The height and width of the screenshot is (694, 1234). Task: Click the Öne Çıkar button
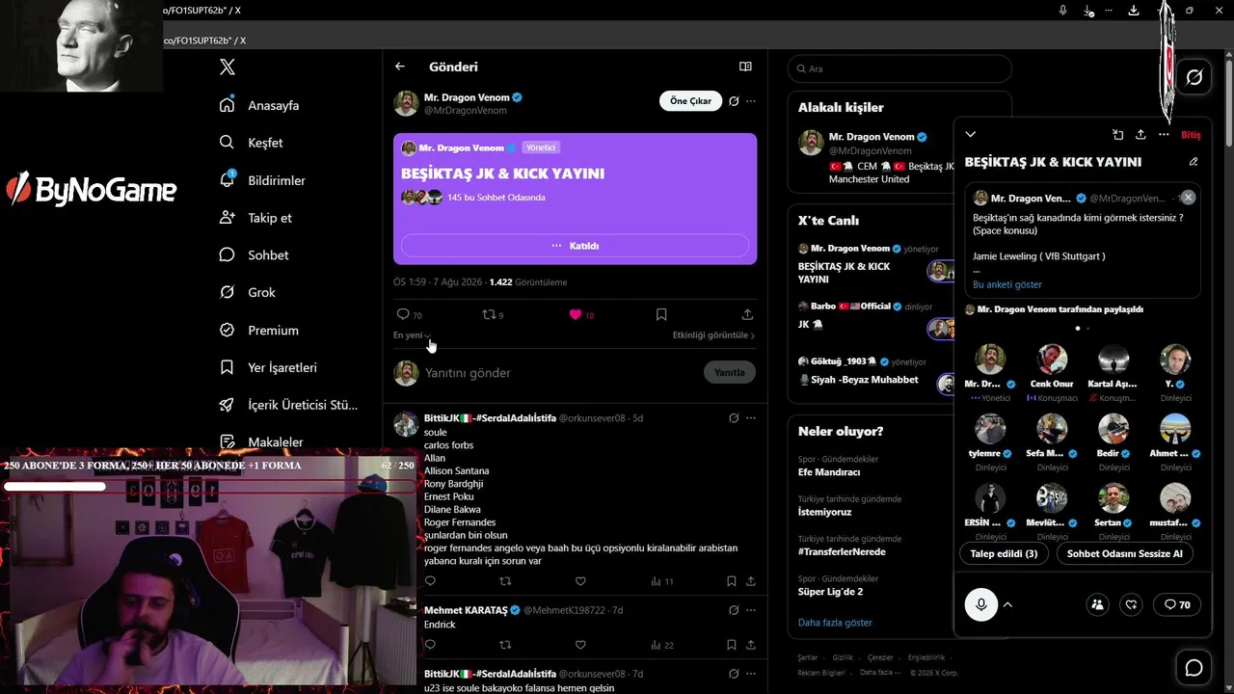(x=690, y=101)
